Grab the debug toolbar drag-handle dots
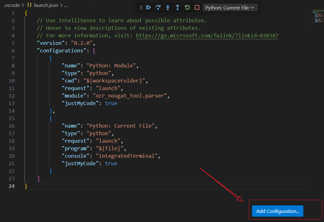Viewport: 324px width, 222px height. click(x=141, y=7)
